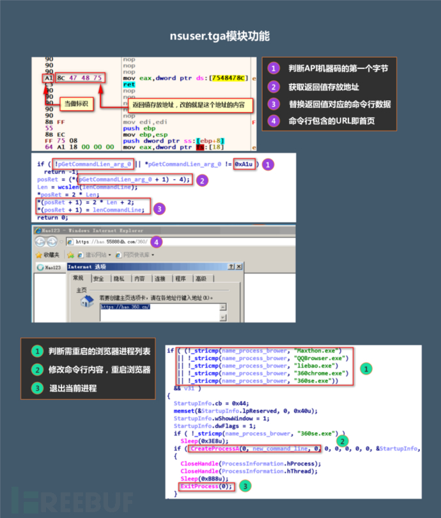Click the "360chrome.exe" string in the code
441x518 pixels.
319,373
